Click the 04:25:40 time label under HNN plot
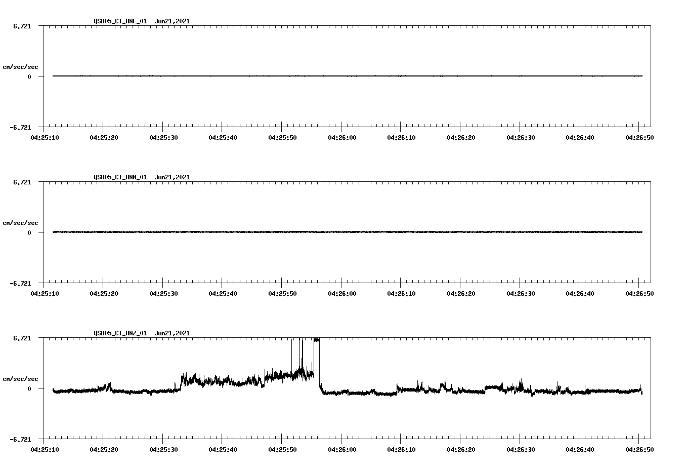 pyautogui.click(x=222, y=293)
